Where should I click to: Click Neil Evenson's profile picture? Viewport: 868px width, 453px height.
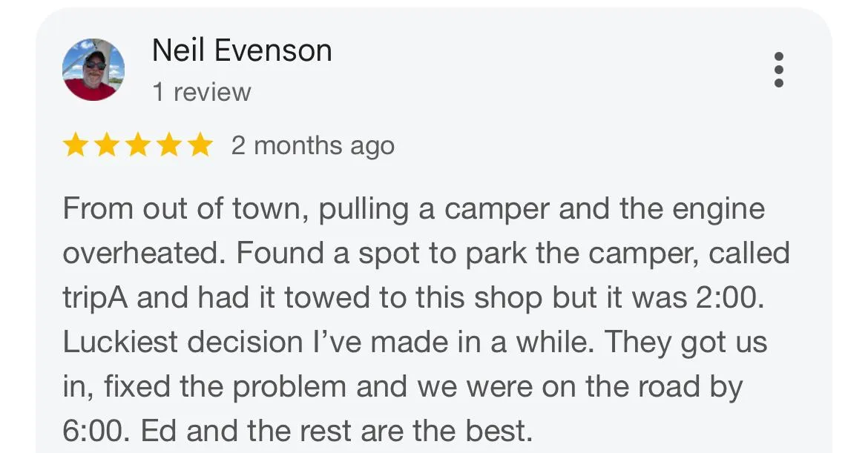93,70
